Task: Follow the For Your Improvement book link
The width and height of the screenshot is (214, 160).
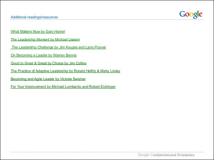Action: 63,87
